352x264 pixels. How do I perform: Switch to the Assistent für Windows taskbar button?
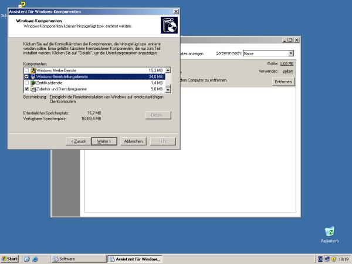(x=135, y=259)
